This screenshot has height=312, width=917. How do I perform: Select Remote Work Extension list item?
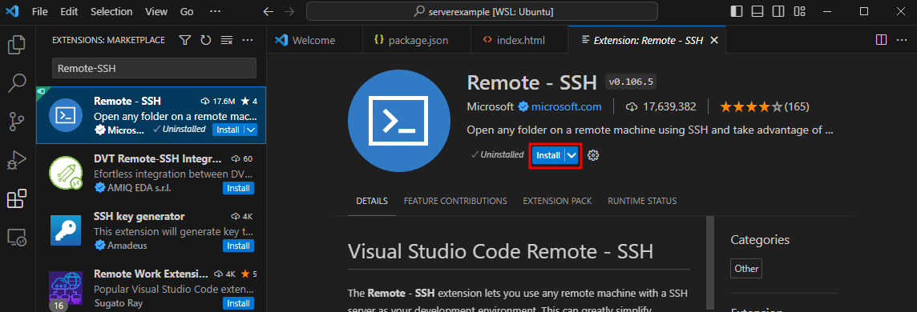tap(151, 286)
